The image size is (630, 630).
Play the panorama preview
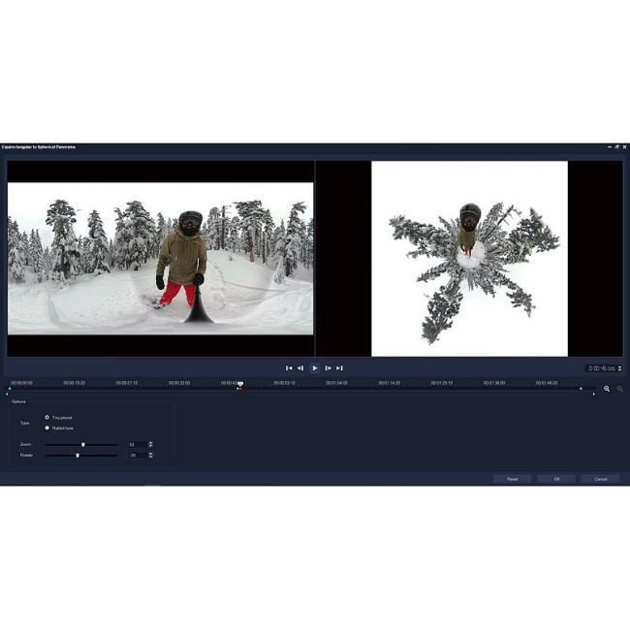coord(315,368)
